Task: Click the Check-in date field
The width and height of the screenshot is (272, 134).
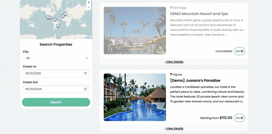Action: [x=52, y=73]
